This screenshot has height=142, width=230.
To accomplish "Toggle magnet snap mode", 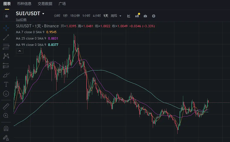I will point(6,128).
